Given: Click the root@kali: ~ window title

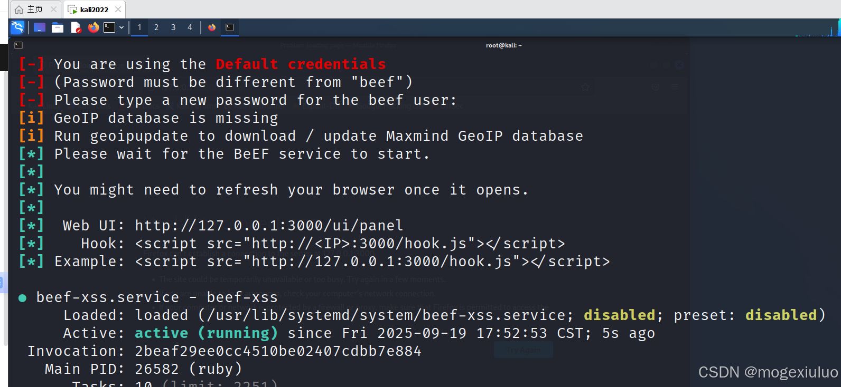Looking at the screenshot, I should (x=503, y=45).
